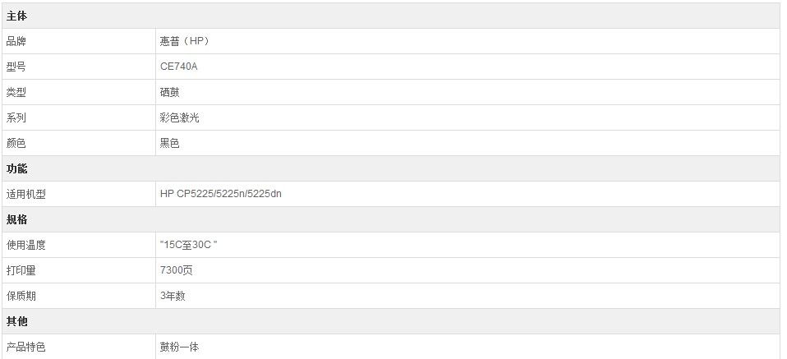Screen dimensions: 787x359
Task: Click the 硒鼓 type value
Action: [170, 92]
